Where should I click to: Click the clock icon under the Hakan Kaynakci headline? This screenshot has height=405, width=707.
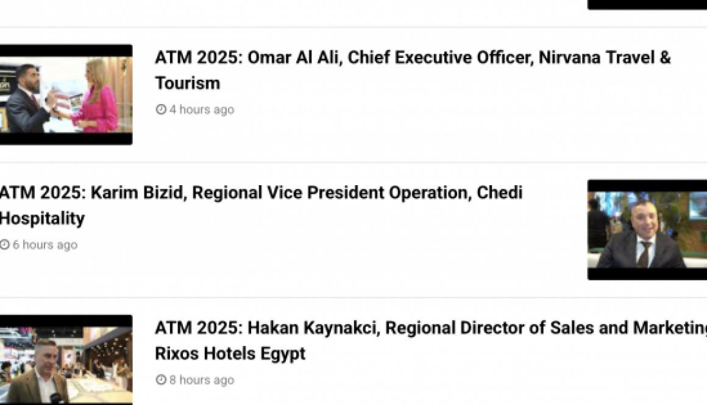point(161,379)
